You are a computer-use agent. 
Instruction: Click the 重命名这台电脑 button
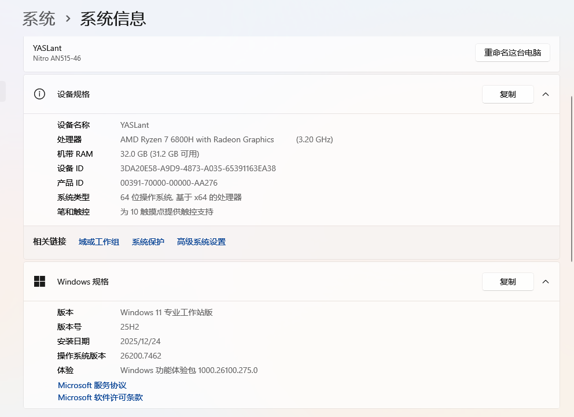513,53
